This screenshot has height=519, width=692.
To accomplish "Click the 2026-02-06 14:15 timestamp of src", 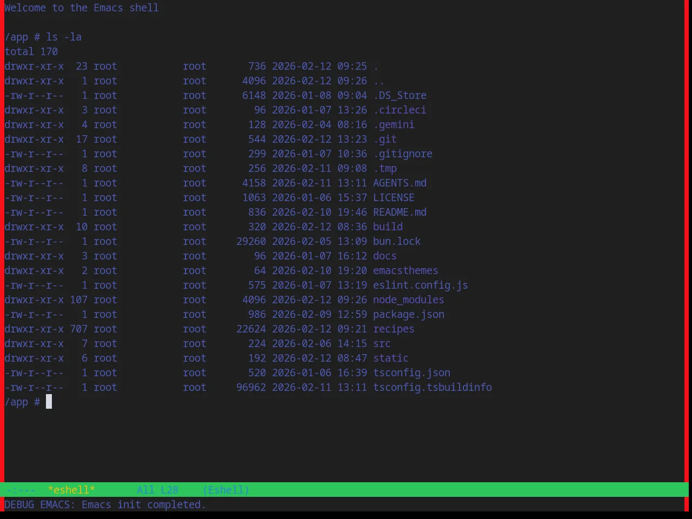I will 320,343.
